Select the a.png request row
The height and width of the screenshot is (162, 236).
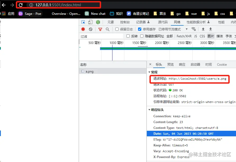113,71
